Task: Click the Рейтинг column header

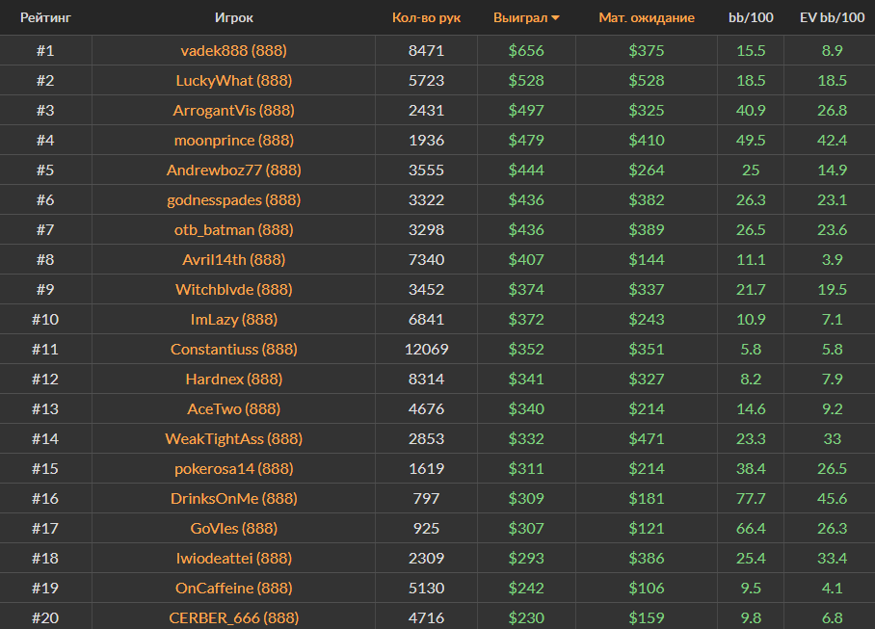Action: pyautogui.click(x=45, y=18)
